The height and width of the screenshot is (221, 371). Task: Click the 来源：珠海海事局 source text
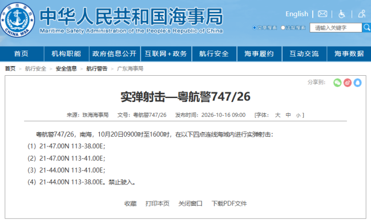click(x=87, y=115)
